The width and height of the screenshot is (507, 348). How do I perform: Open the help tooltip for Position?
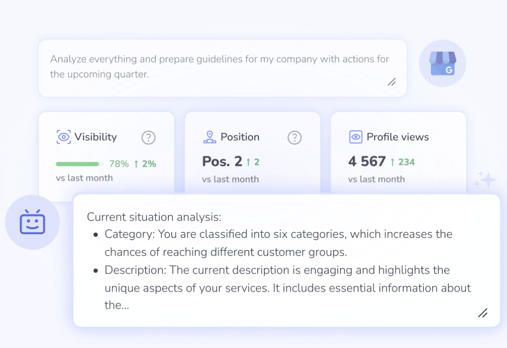[294, 138]
